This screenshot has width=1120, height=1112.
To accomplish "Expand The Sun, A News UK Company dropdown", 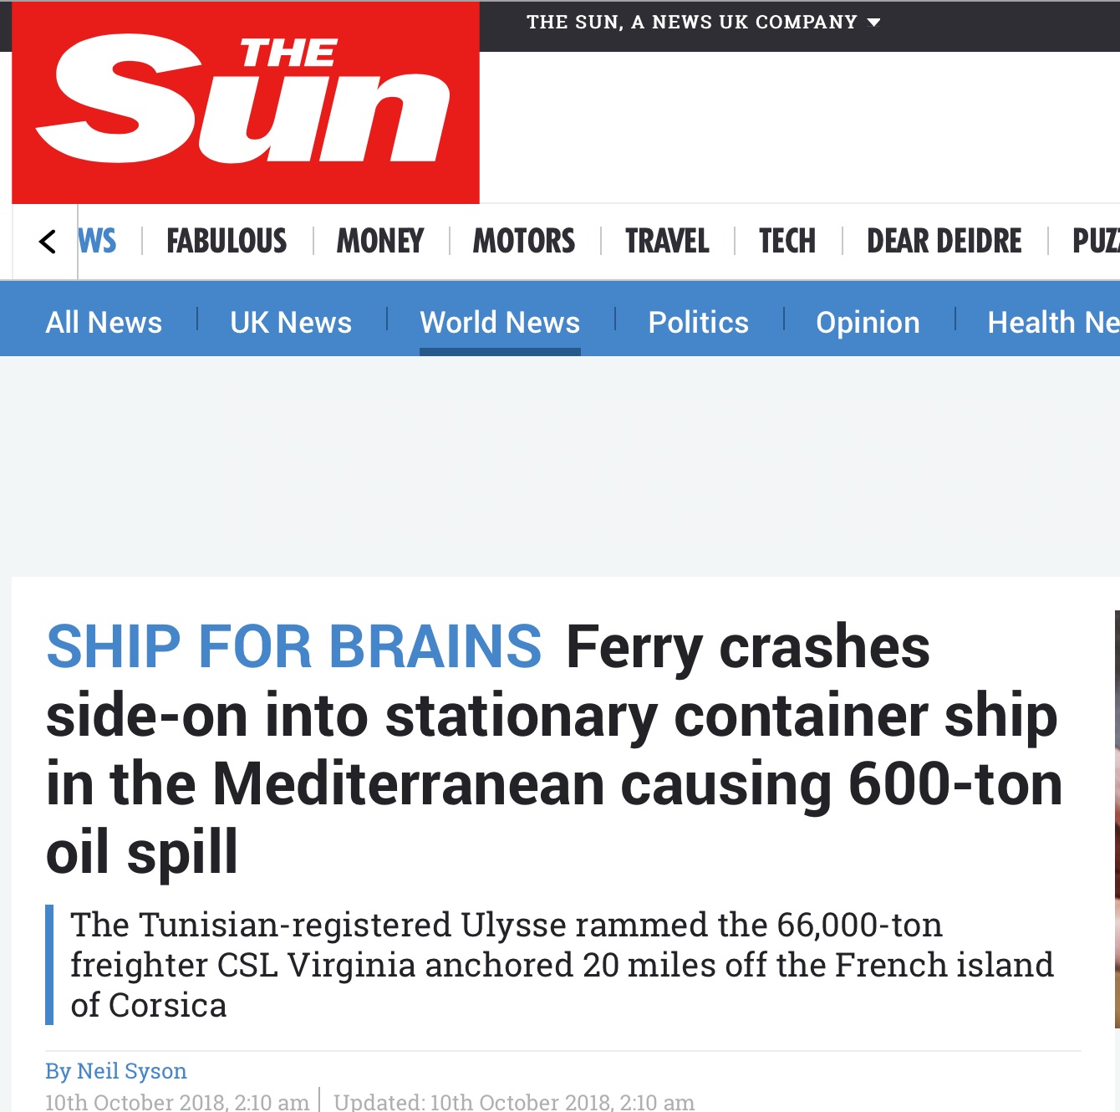I will point(703,23).
